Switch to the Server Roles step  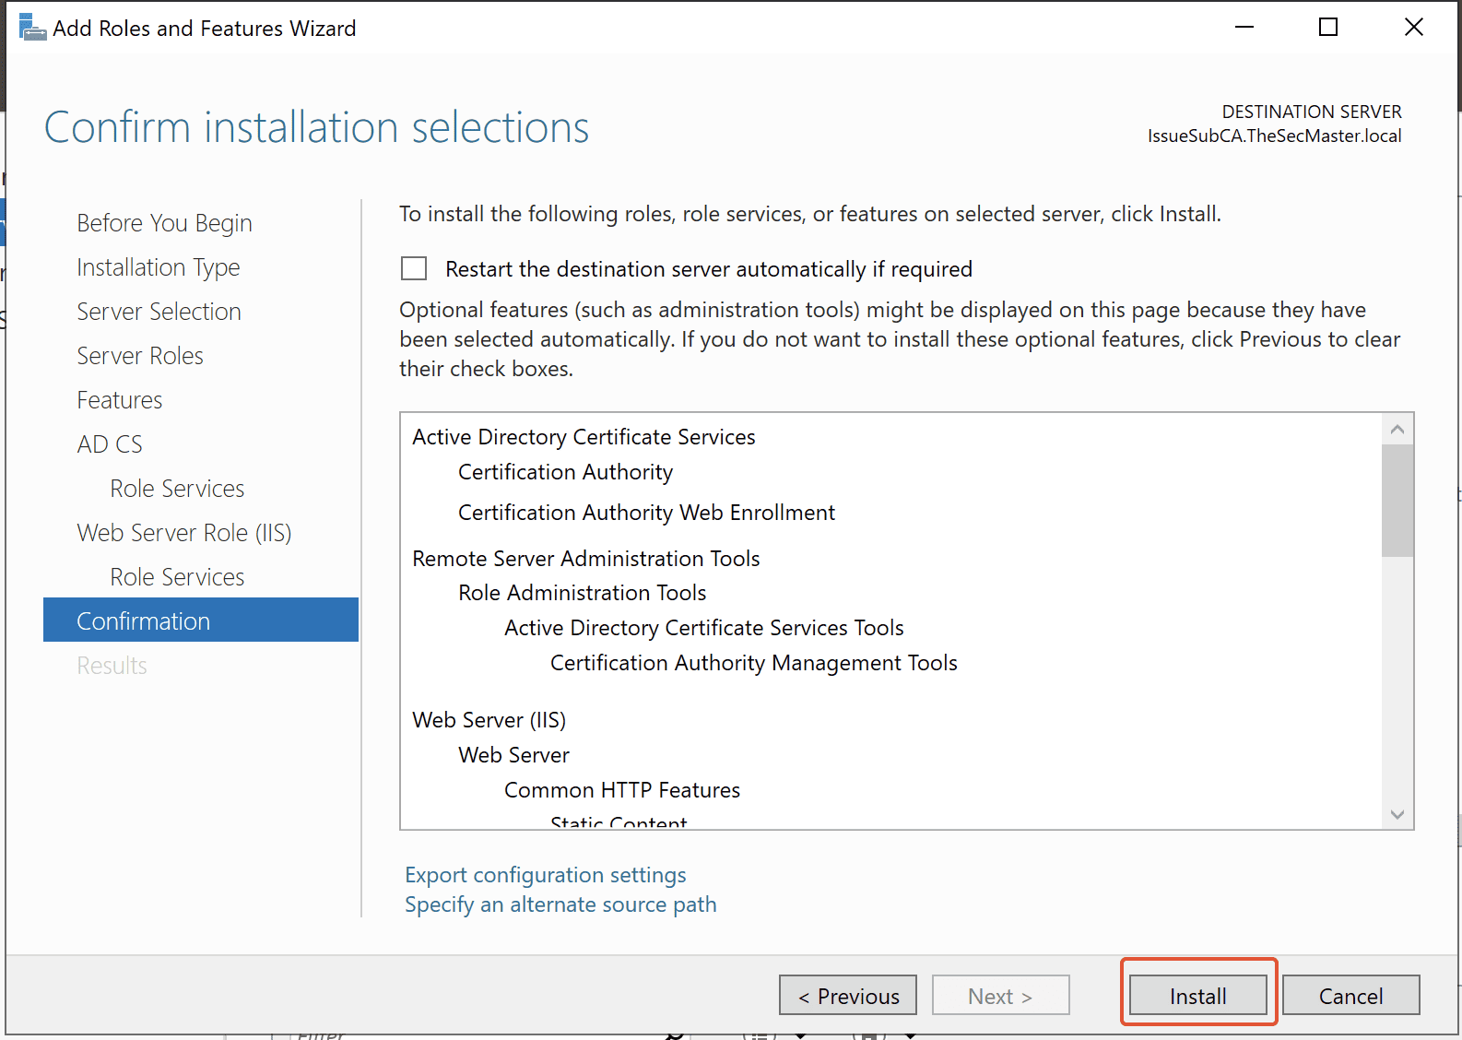[x=140, y=356]
